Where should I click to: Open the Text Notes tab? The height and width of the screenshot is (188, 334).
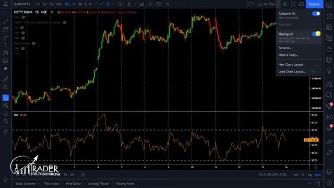tap(52, 183)
